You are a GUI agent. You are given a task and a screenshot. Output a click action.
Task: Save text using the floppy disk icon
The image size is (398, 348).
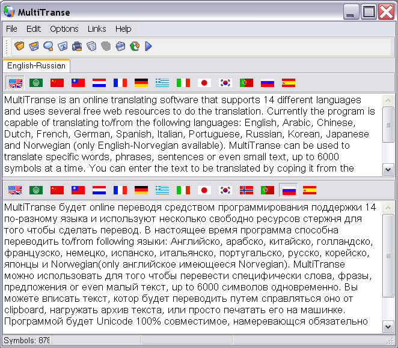click(34, 46)
